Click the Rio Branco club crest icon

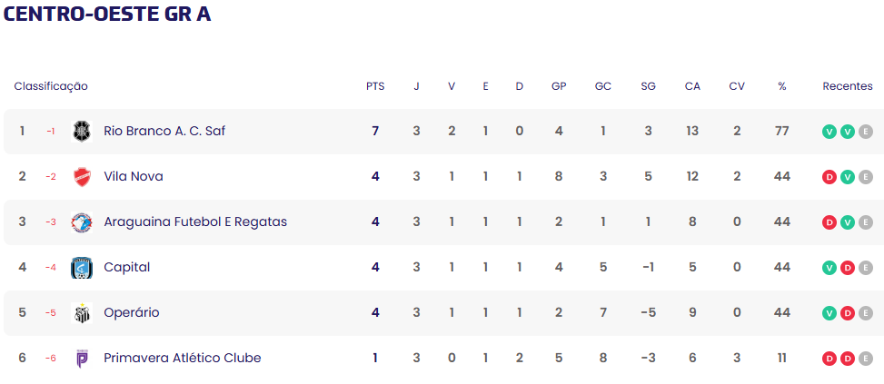tap(82, 132)
